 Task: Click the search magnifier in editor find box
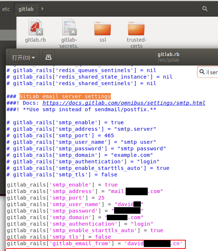tap(202, 72)
